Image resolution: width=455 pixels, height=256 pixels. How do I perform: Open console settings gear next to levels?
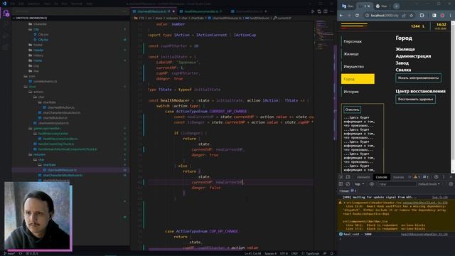click(451, 184)
